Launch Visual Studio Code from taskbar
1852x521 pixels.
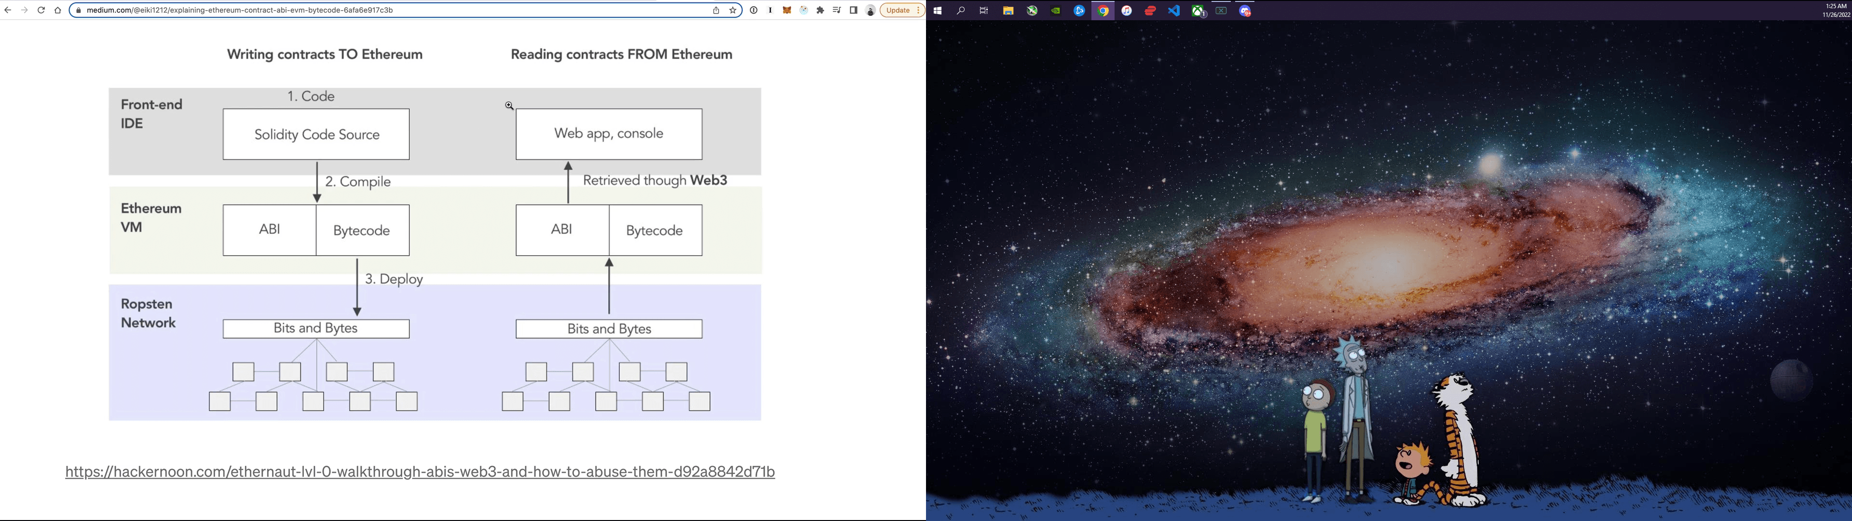click(x=1174, y=11)
